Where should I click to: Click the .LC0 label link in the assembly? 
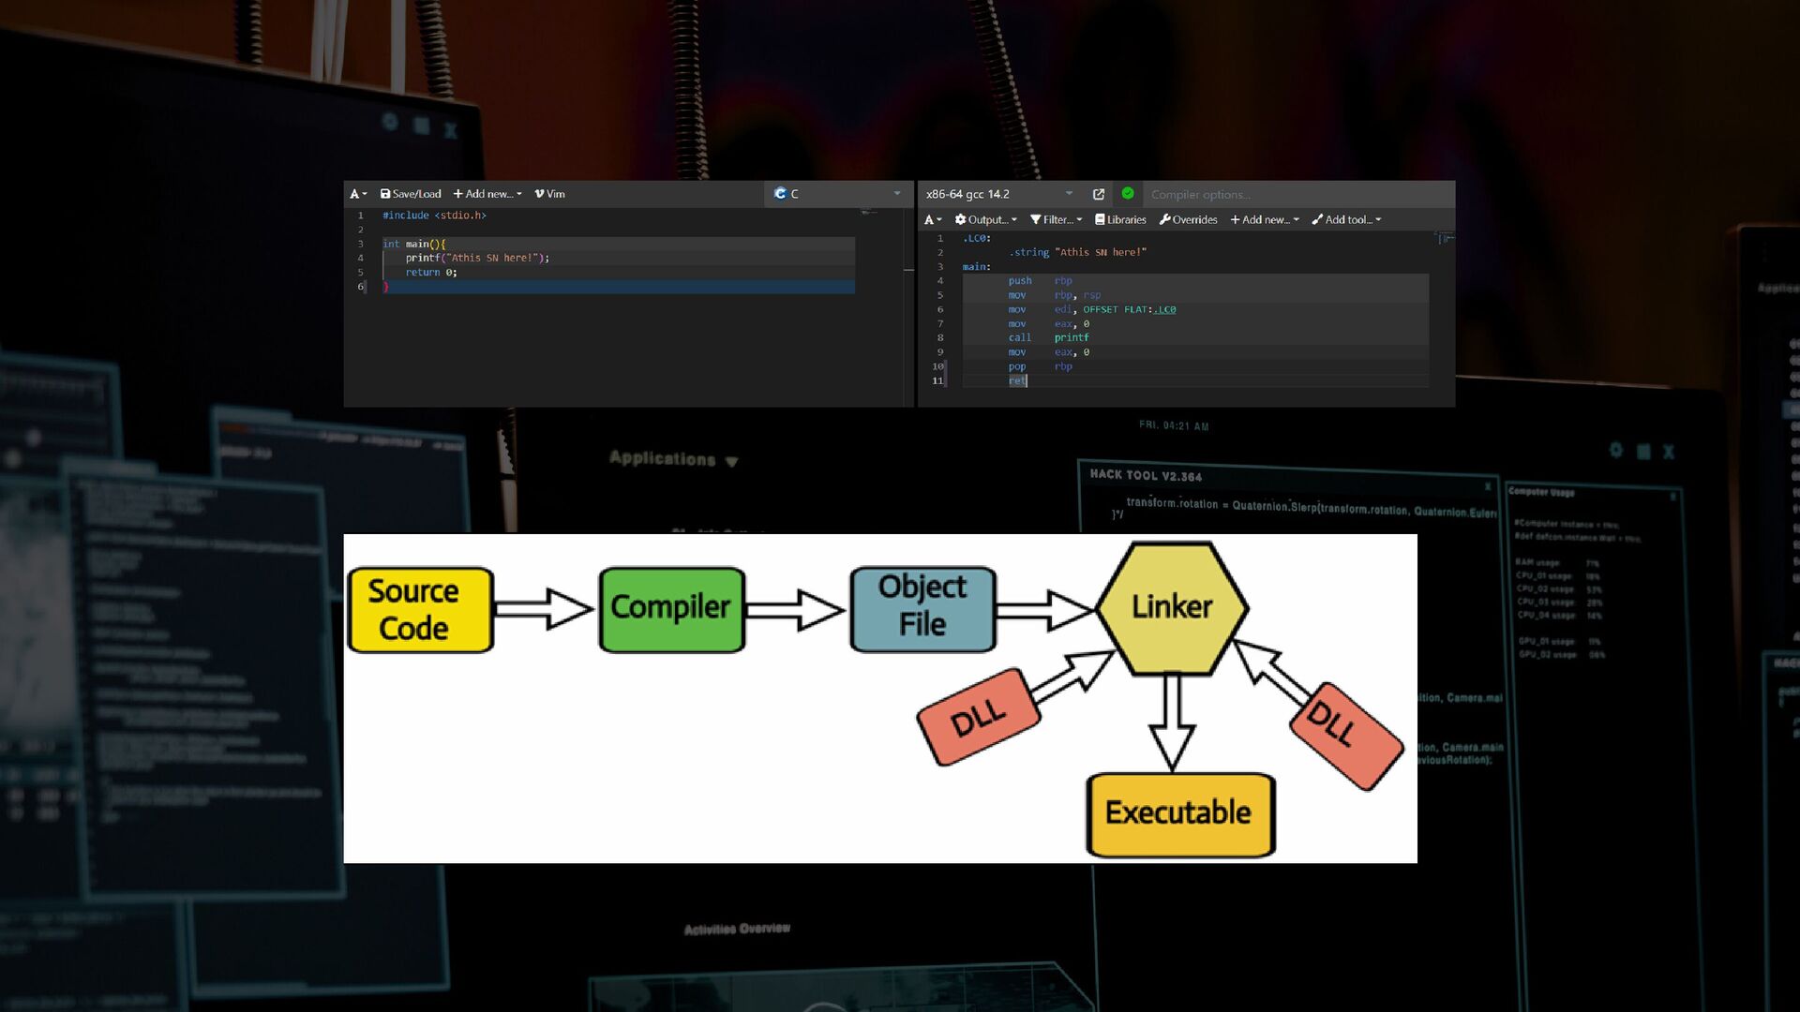(1164, 309)
